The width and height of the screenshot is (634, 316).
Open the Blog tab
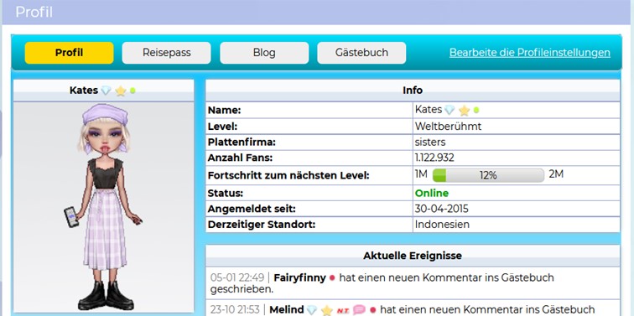(x=264, y=53)
